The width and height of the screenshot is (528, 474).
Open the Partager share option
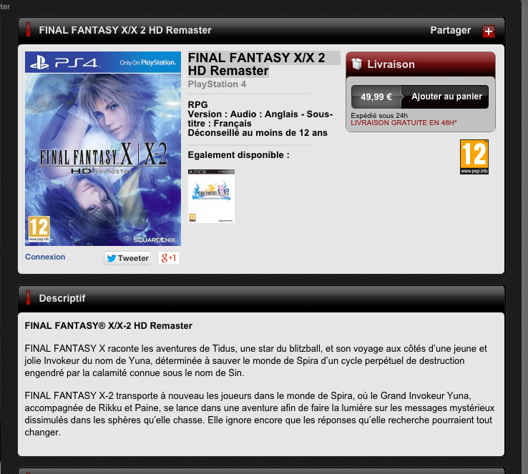[x=450, y=30]
